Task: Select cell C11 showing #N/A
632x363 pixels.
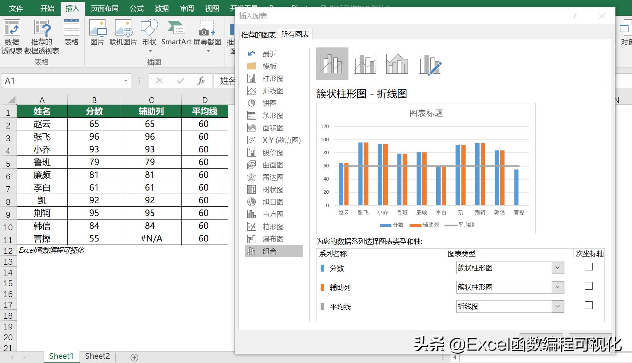Action: coord(151,238)
